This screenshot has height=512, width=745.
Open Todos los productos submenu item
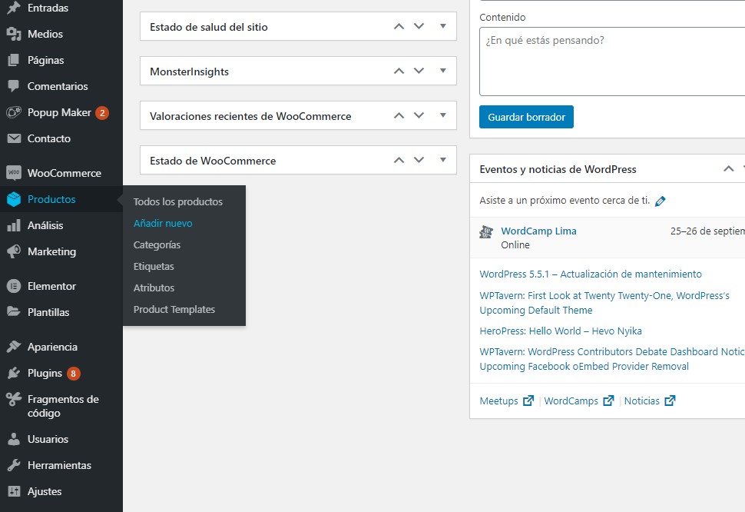point(177,201)
